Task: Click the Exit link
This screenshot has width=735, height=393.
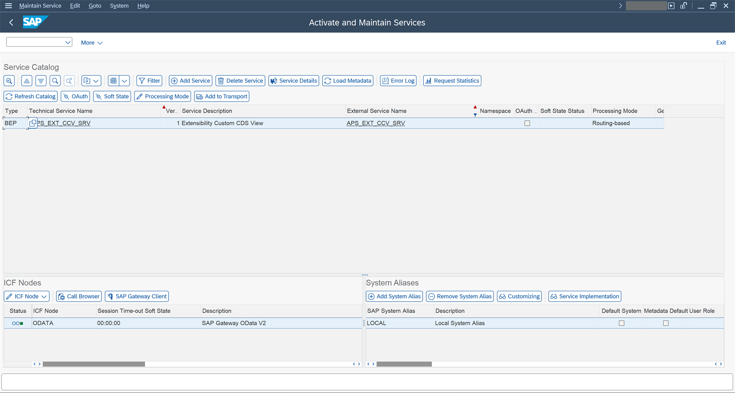Action: click(x=721, y=43)
